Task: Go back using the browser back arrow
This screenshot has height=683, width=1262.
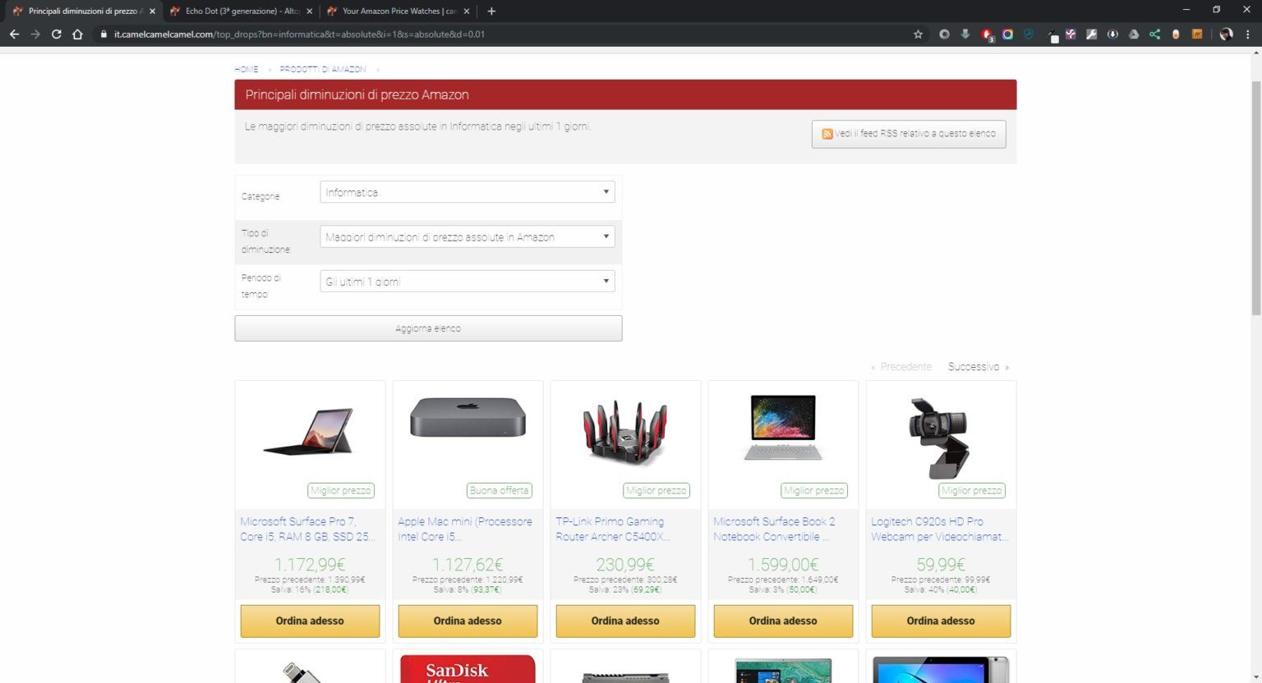Action: point(14,34)
